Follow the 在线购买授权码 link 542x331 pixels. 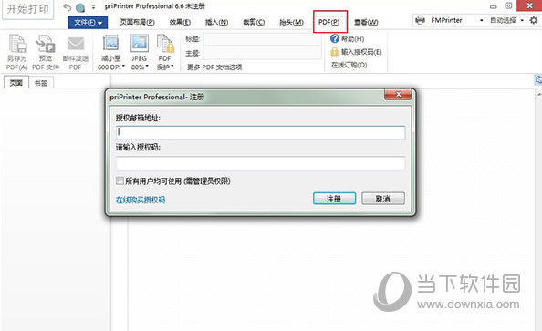(141, 200)
